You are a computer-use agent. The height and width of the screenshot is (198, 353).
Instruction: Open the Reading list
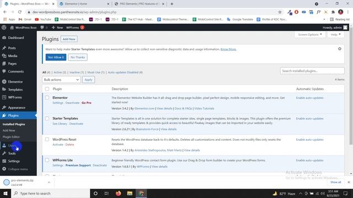tap(340, 19)
